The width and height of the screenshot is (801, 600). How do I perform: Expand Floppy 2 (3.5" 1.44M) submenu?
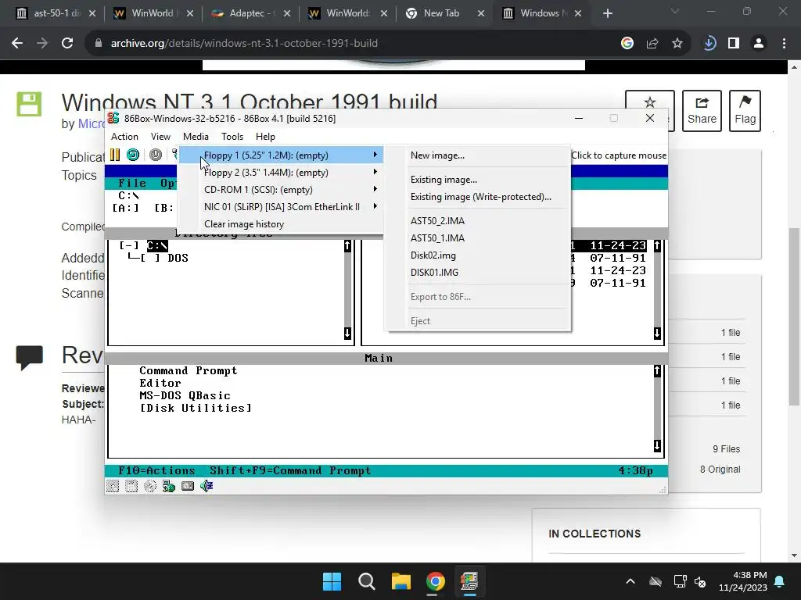281,173
